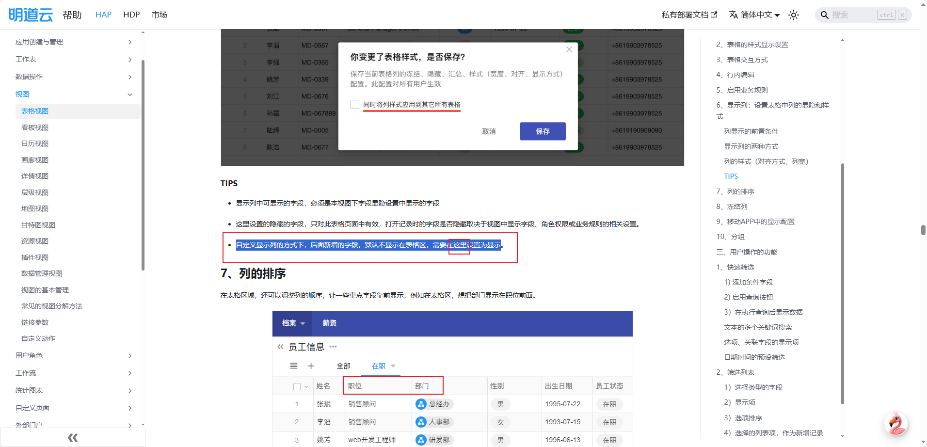
Task: Open 私有部署文档 external link
Action: (689, 15)
